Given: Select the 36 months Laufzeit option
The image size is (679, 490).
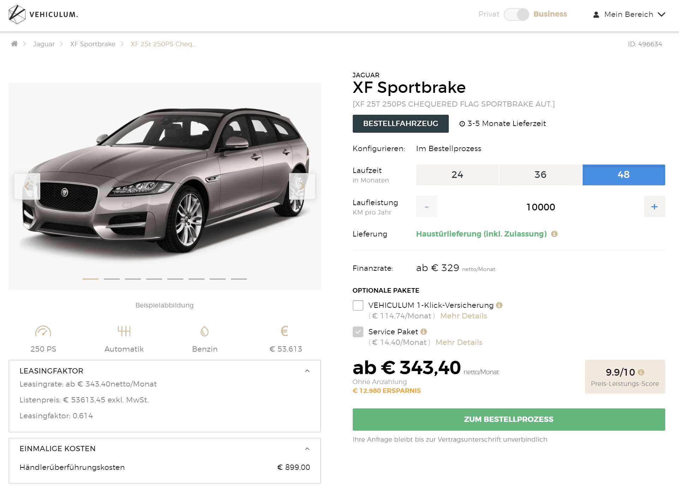Looking at the screenshot, I should pyautogui.click(x=540, y=175).
